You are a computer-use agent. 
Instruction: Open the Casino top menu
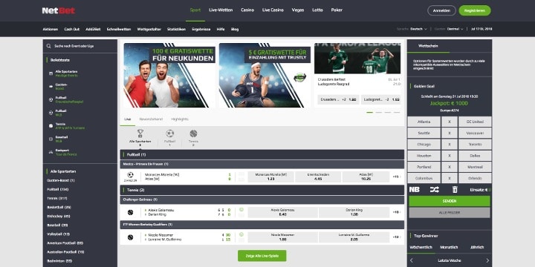(247, 10)
